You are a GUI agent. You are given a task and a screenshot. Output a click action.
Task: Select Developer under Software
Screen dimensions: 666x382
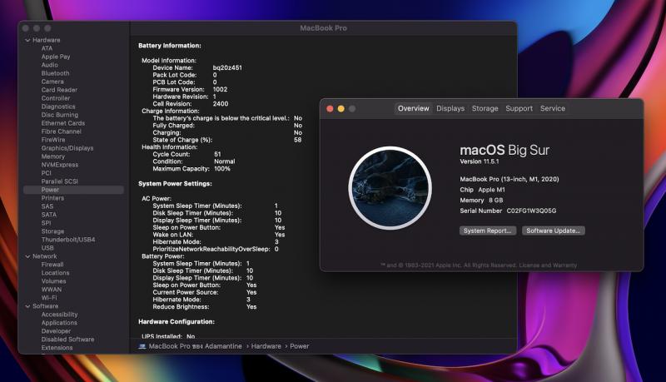point(56,331)
